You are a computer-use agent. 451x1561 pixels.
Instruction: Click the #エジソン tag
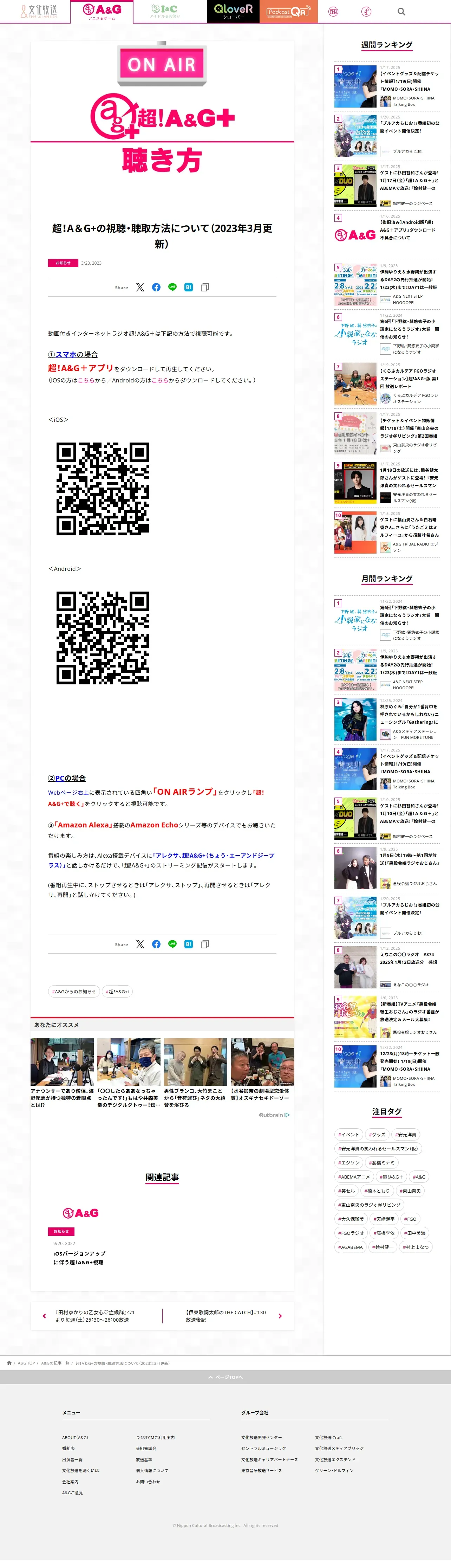pos(348,1163)
